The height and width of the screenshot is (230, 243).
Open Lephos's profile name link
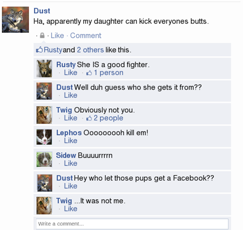tap(69, 133)
